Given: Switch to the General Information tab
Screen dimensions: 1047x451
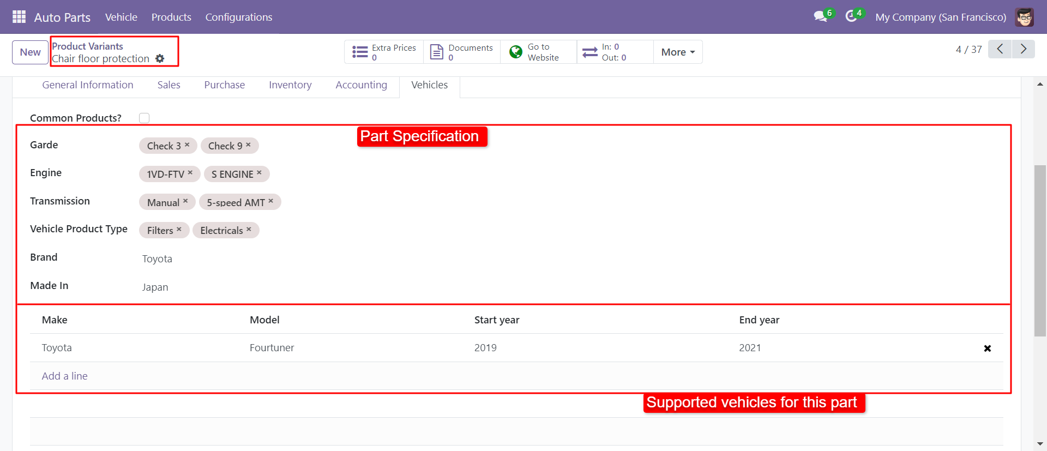Looking at the screenshot, I should point(88,85).
